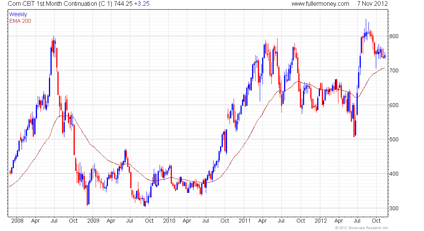Click the 'Weekly' legend label

(x=18, y=14)
